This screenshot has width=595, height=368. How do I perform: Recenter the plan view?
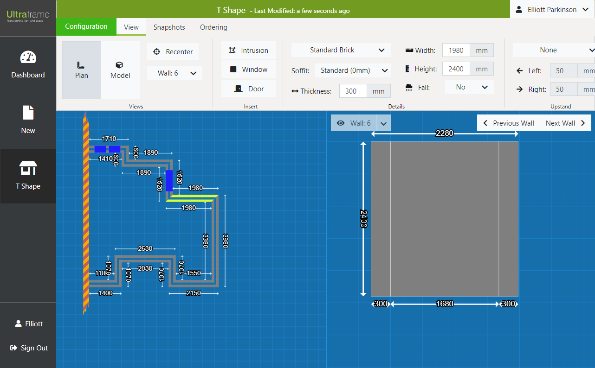[173, 52]
